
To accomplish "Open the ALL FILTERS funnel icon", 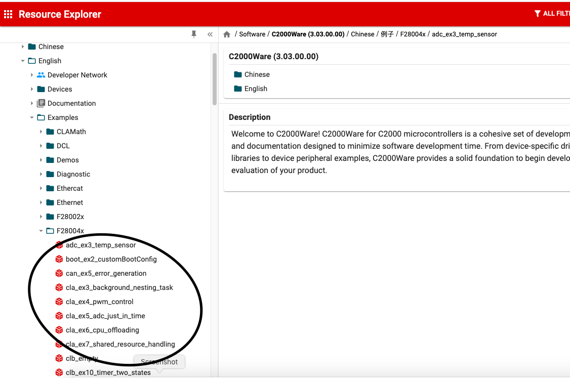I will pos(538,14).
